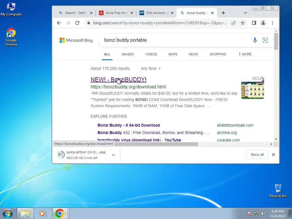The height and width of the screenshot is (219, 292).
Task: Click the archive.org domain text
Action: pos(227,133)
